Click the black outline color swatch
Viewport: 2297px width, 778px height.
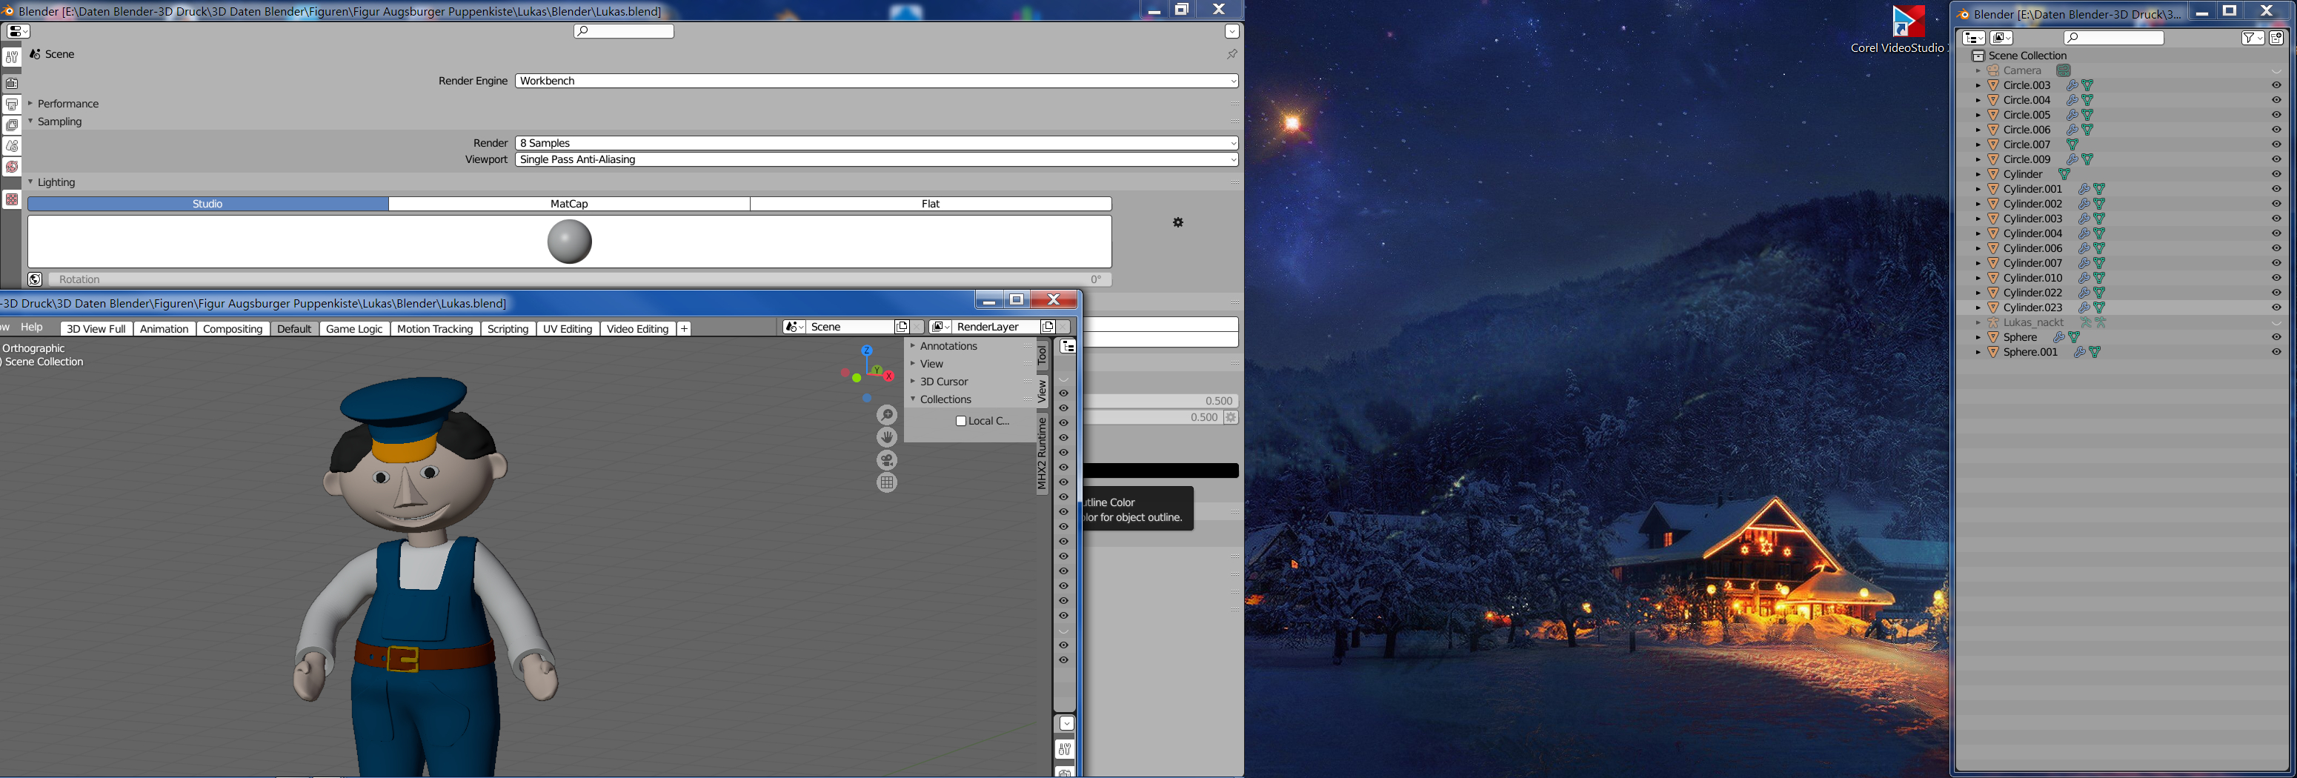[x=1160, y=471]
